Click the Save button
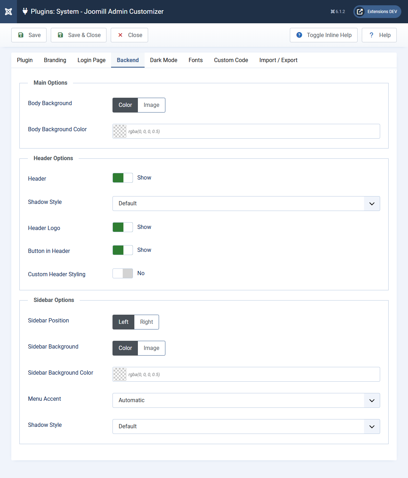The width and height of the screenshot is (408, 478). click(29, 35)
